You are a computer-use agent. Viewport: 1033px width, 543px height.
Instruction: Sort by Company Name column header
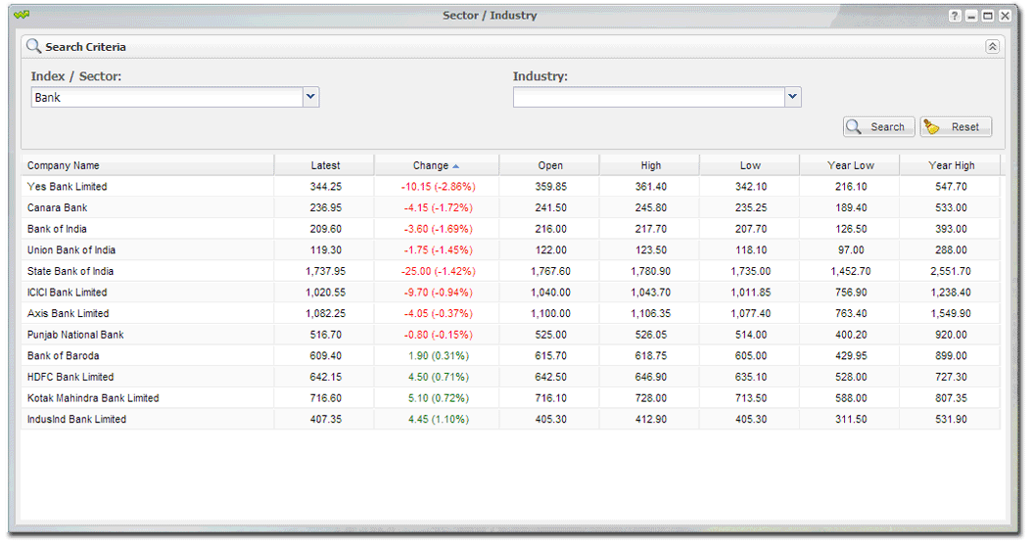tap(148, 166)
